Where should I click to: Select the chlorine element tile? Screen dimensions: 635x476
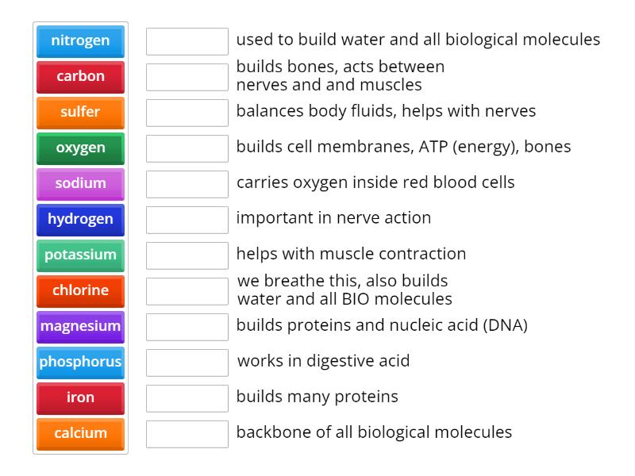(79, 291)
